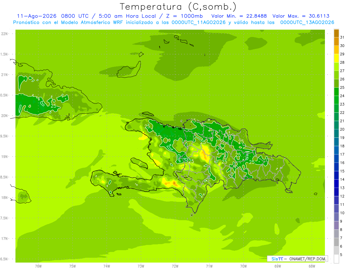
Task: Select the 15 degree blue legend swatch
Action: pyautogui.click(x=336, y=167)
